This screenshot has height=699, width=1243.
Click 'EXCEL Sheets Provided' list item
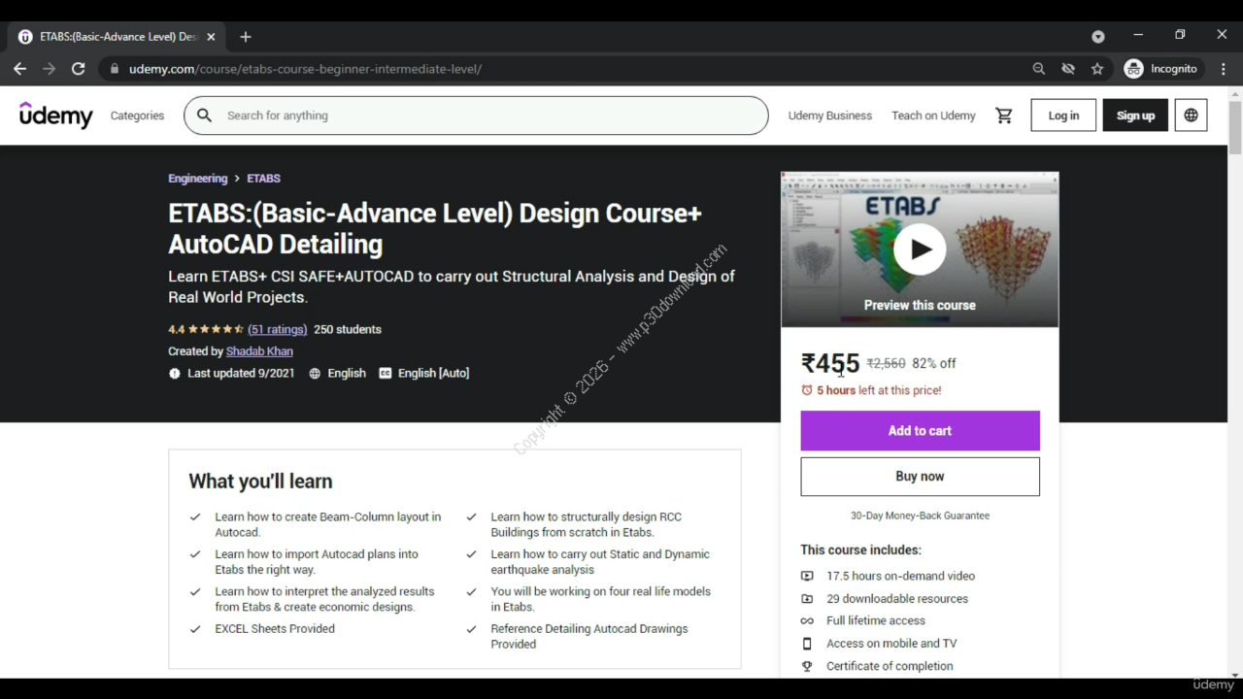tap(275, 629)
